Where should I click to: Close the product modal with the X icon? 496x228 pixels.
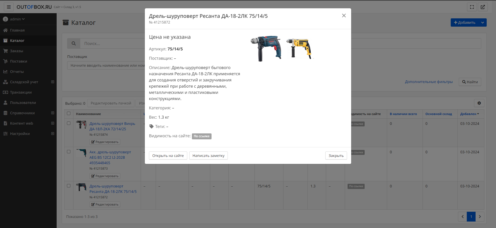(x=344, y=16)
